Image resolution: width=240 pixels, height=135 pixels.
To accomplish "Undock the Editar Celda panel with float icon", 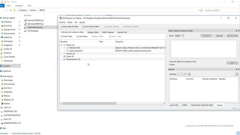I will (x=236, y=31).
